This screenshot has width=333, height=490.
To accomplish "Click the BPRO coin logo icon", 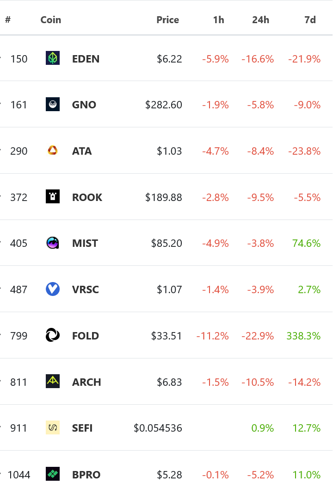I will coord(53,474).
